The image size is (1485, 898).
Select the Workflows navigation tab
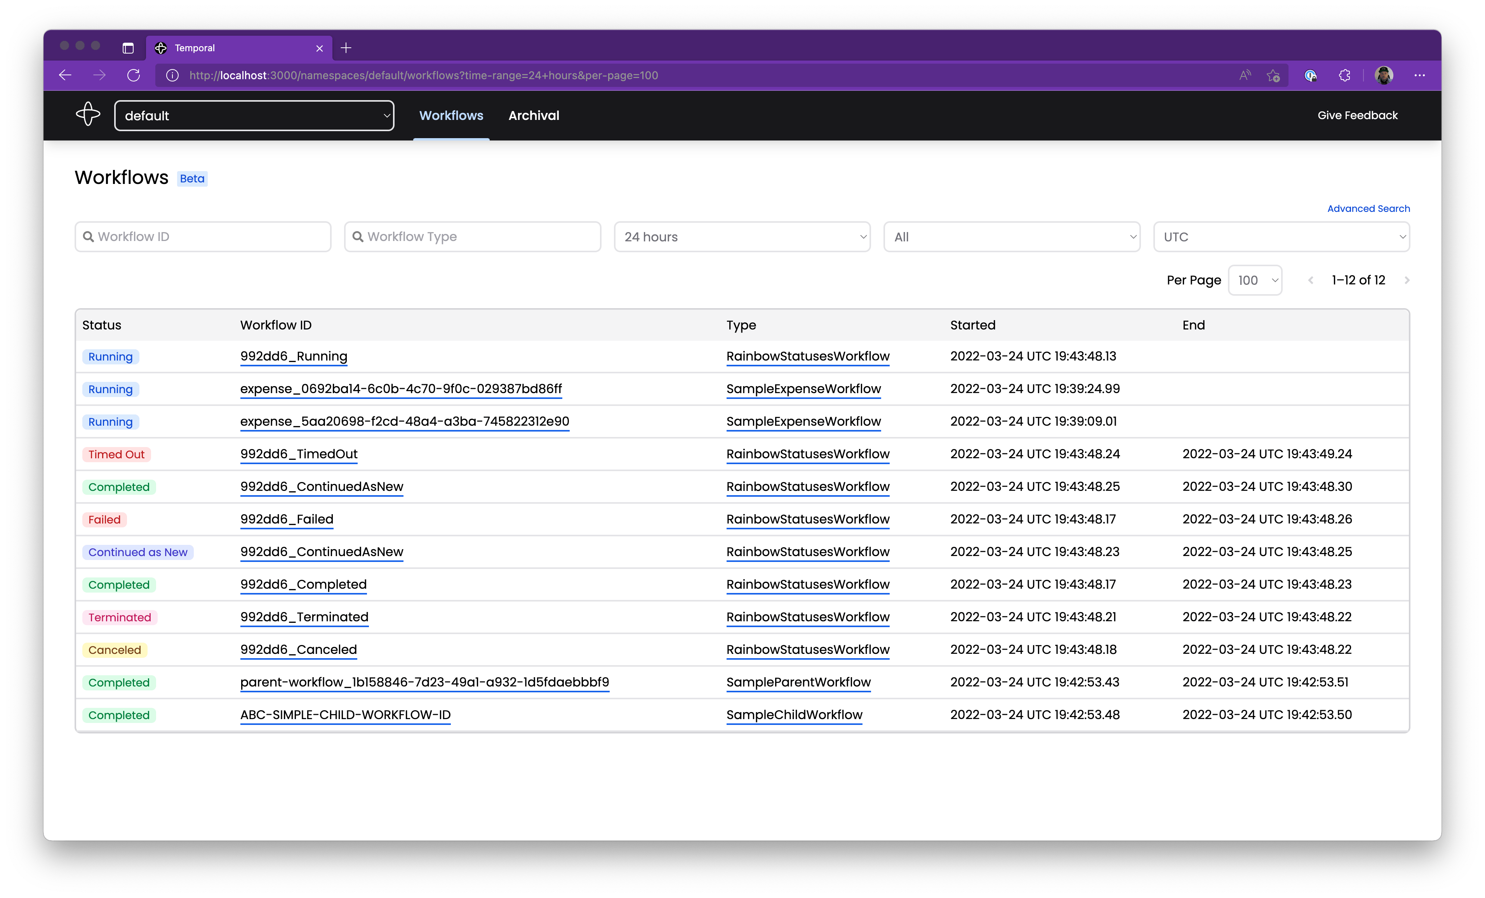coord(451,116)
